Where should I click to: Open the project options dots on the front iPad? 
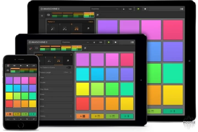(x=88, y=42)
